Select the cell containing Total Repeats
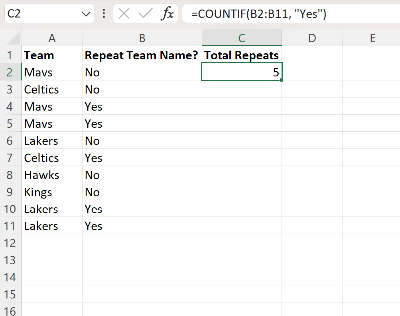The height and width of the screenshot is (316, 400). click(x=241, y=55)
